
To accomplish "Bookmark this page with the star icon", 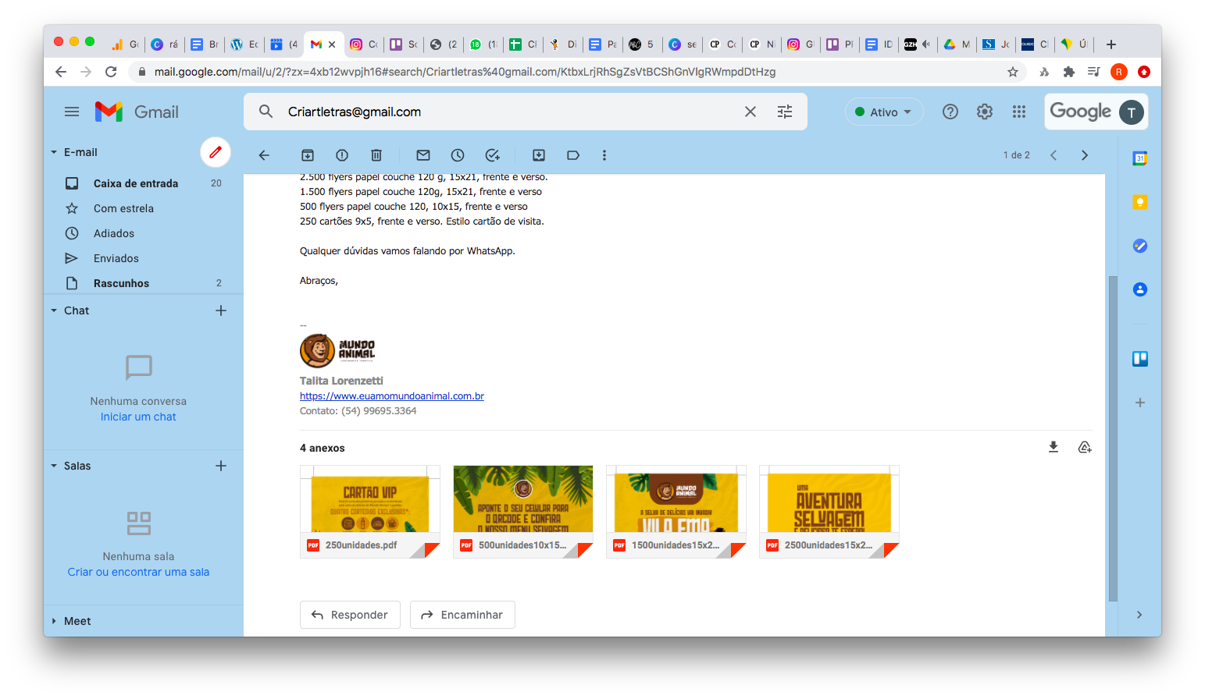I will point(1013,72).
